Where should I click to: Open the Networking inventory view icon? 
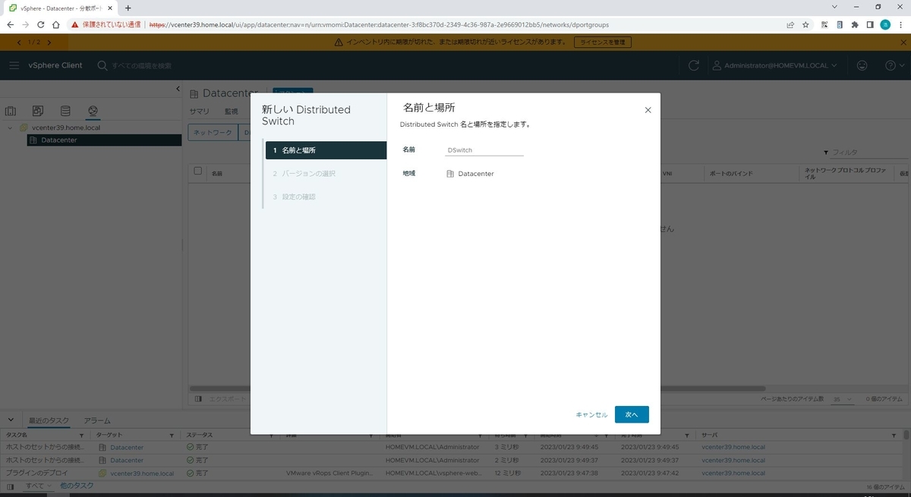[93, 112]
